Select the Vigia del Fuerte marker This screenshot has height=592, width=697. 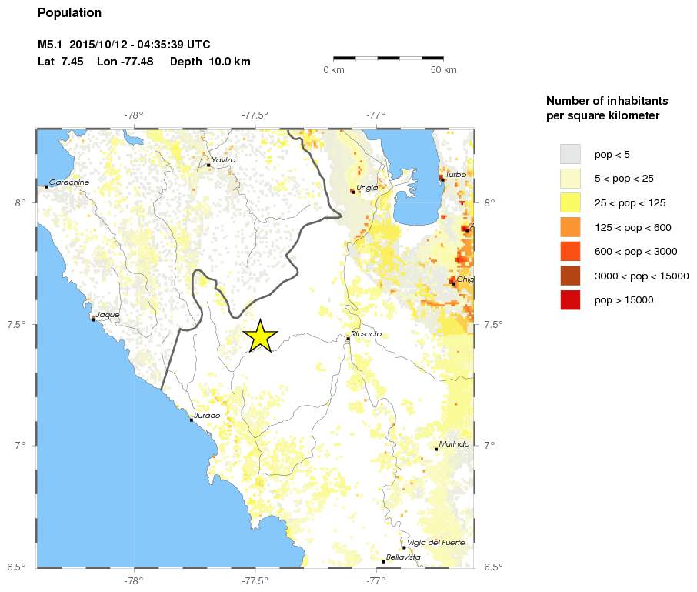tap(404, 547)
